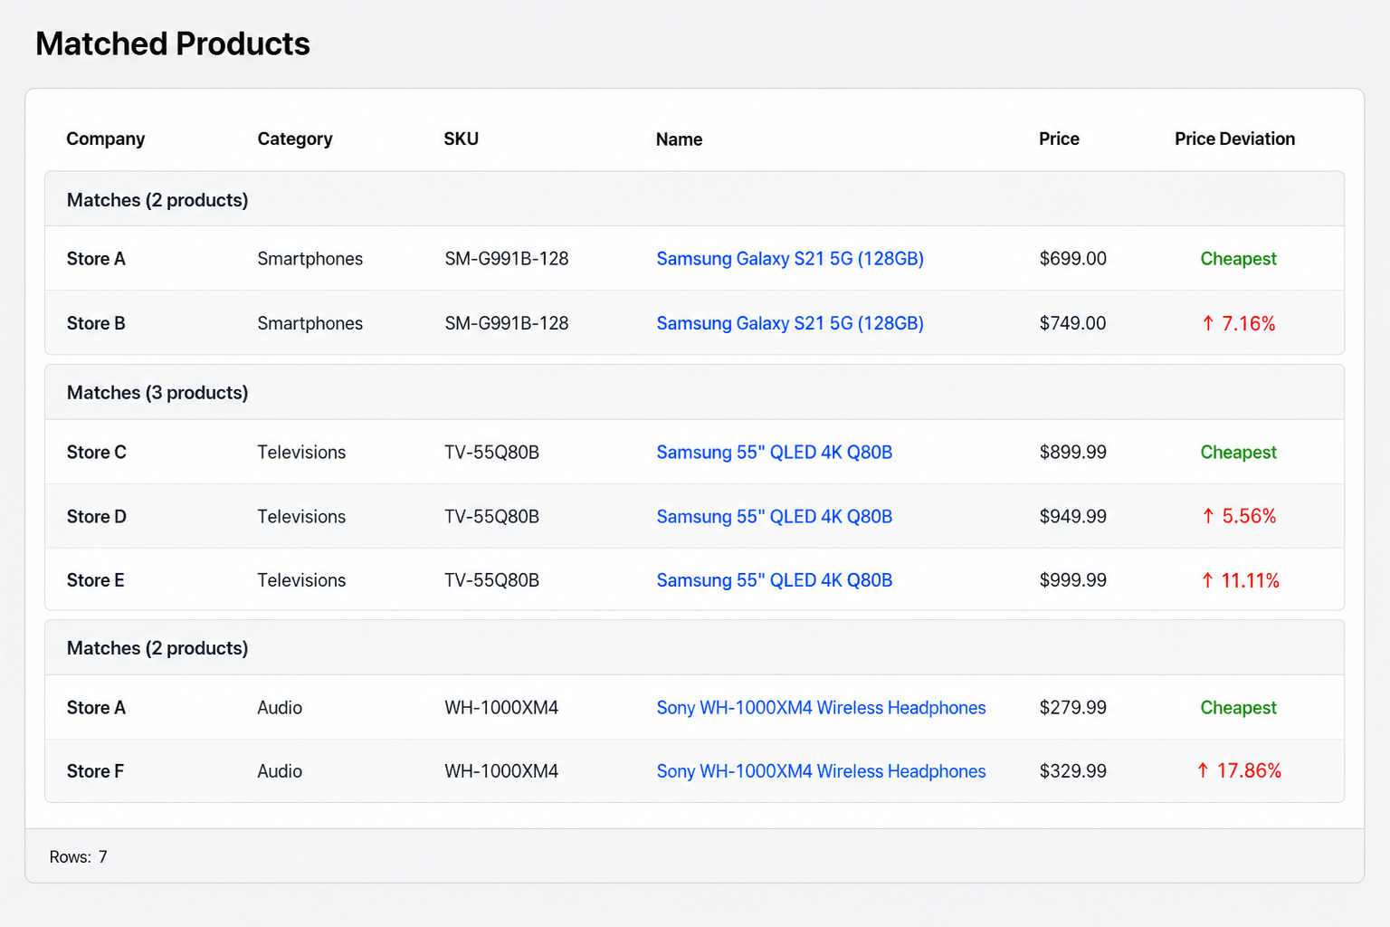1390x927 pixels.
Task: Click the Store E company cell
Action: (96, 580)
